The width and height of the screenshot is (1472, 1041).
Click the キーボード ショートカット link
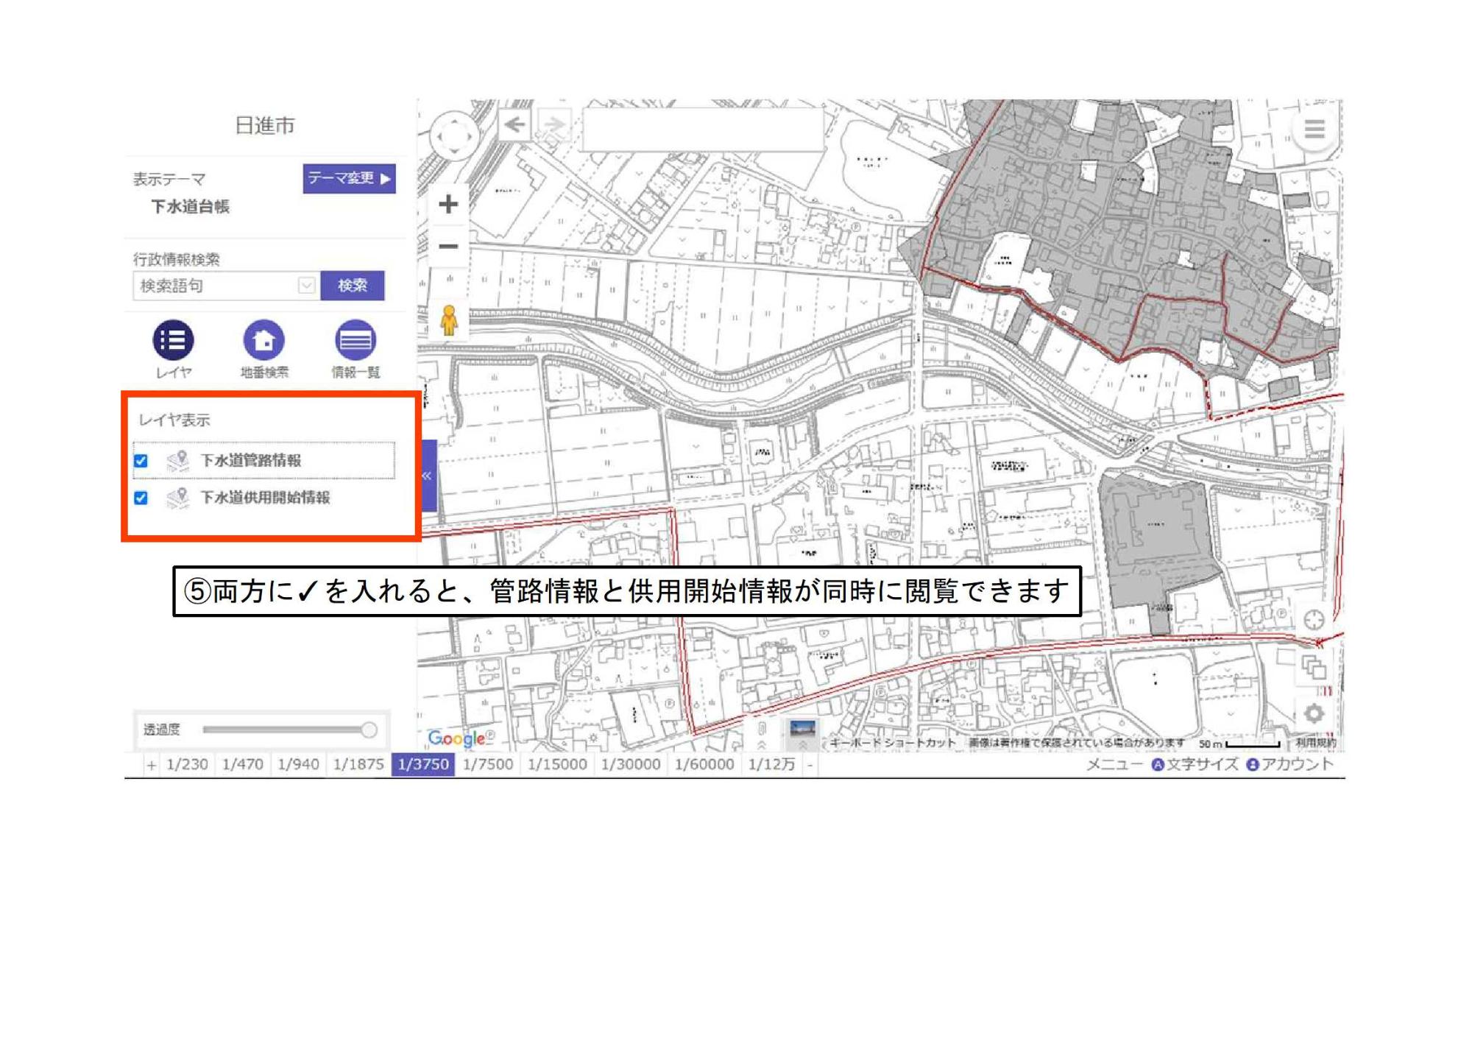pyautogui.click(x=892, y=743)
